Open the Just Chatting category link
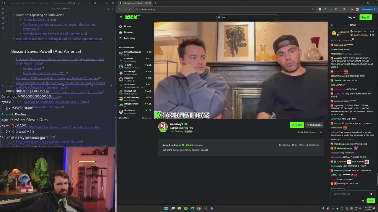378x212 pixels. (x=177, y=131)
